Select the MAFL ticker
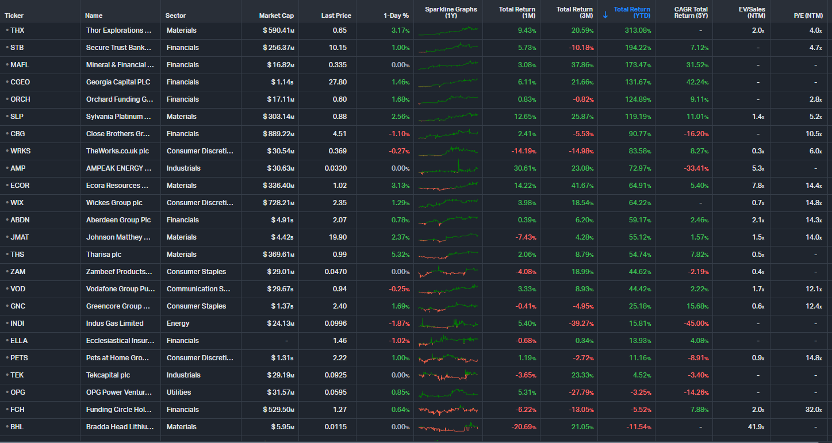 click(19, 65)
